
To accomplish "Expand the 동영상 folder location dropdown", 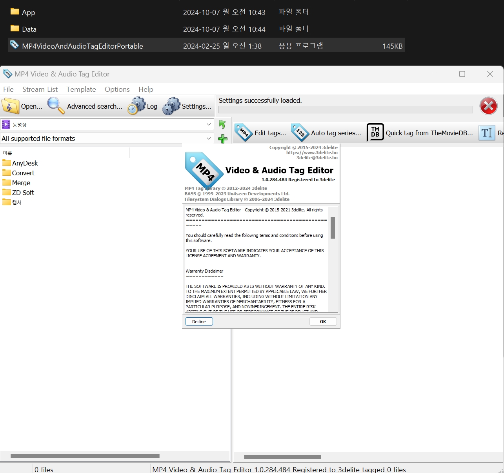I will (x=209, y=124).
